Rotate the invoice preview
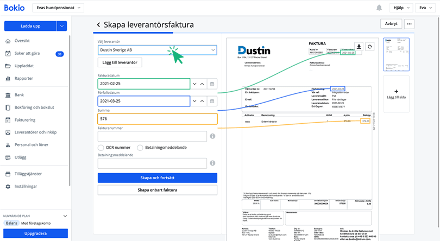 [369, 47]
